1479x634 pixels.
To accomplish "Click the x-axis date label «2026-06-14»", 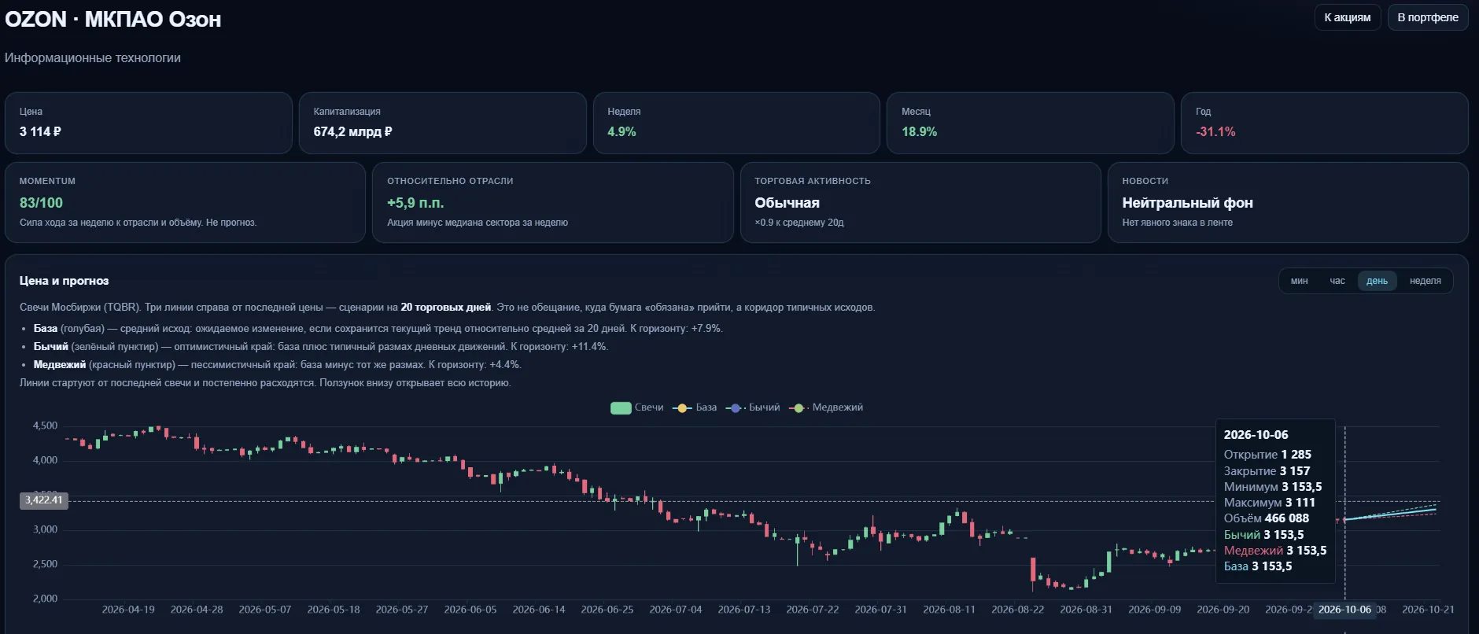I will pyautogui.click(x=539, y=610).
